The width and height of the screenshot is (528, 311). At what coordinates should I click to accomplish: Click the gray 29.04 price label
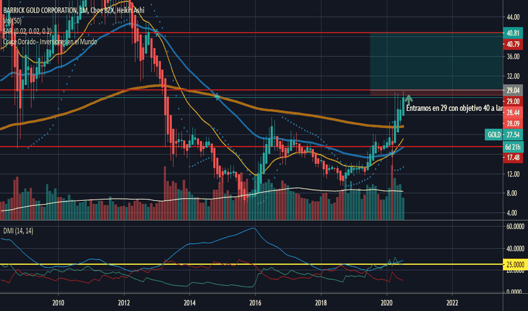click(x=513, y=90)
